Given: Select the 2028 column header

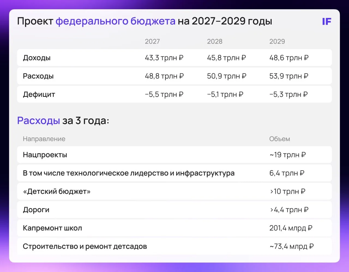Looking at the screenshot, I should click(215, 41).
